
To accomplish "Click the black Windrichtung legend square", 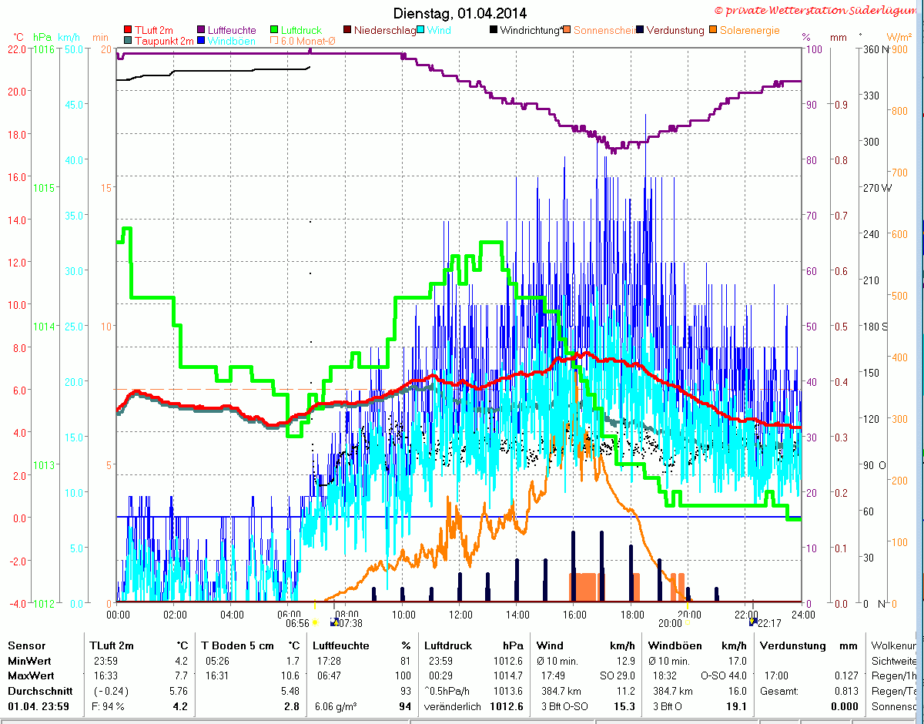I will (x=494, y=30).
